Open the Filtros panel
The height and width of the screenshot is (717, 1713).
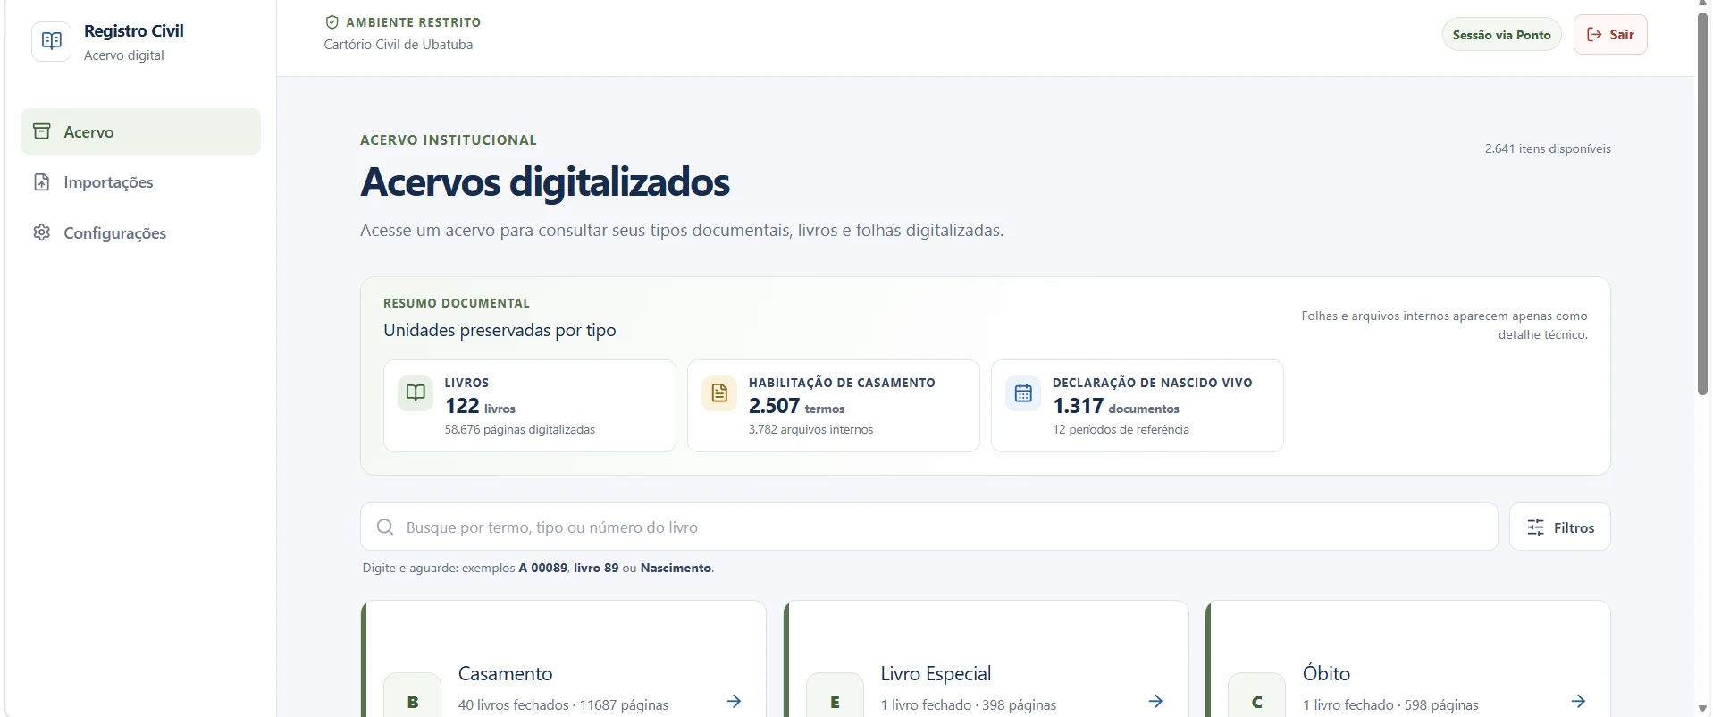(x=1560, y=527)
